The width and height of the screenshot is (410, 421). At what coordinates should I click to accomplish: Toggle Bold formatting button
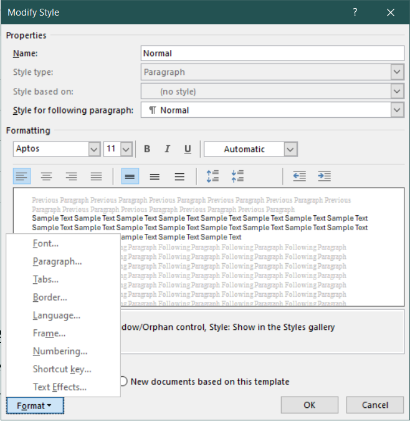point(147,149)
